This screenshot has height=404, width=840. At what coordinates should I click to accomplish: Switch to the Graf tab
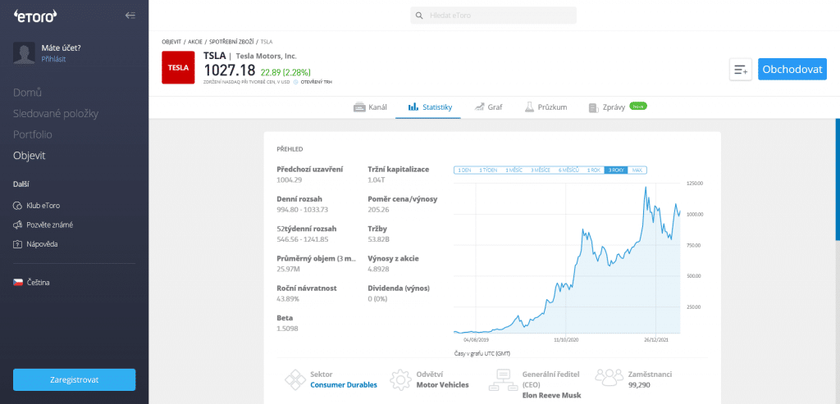488,107
